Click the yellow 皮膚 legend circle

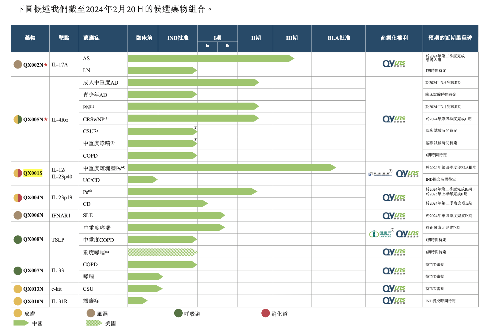[18, 313]
